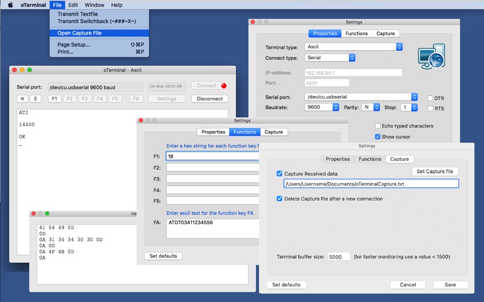Click the oTerminal computer icon in Settings
The width and height of the screenshot is (484, 302).
[431, 56]
